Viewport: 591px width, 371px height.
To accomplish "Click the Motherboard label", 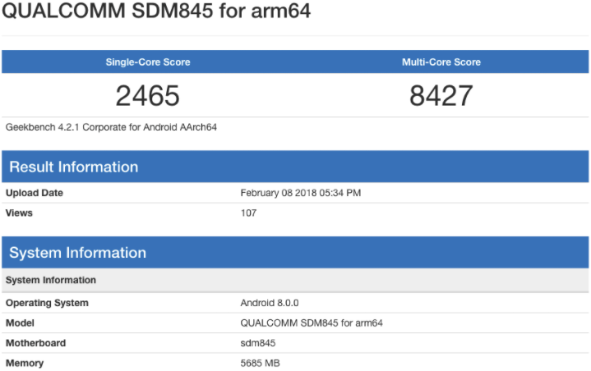I will (x=36, y=343).
